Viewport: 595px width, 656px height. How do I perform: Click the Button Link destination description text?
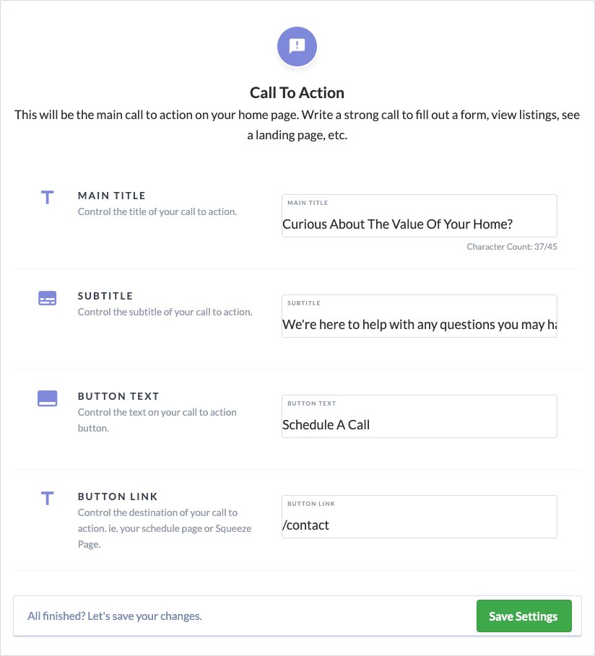click(x=165, y=528)
